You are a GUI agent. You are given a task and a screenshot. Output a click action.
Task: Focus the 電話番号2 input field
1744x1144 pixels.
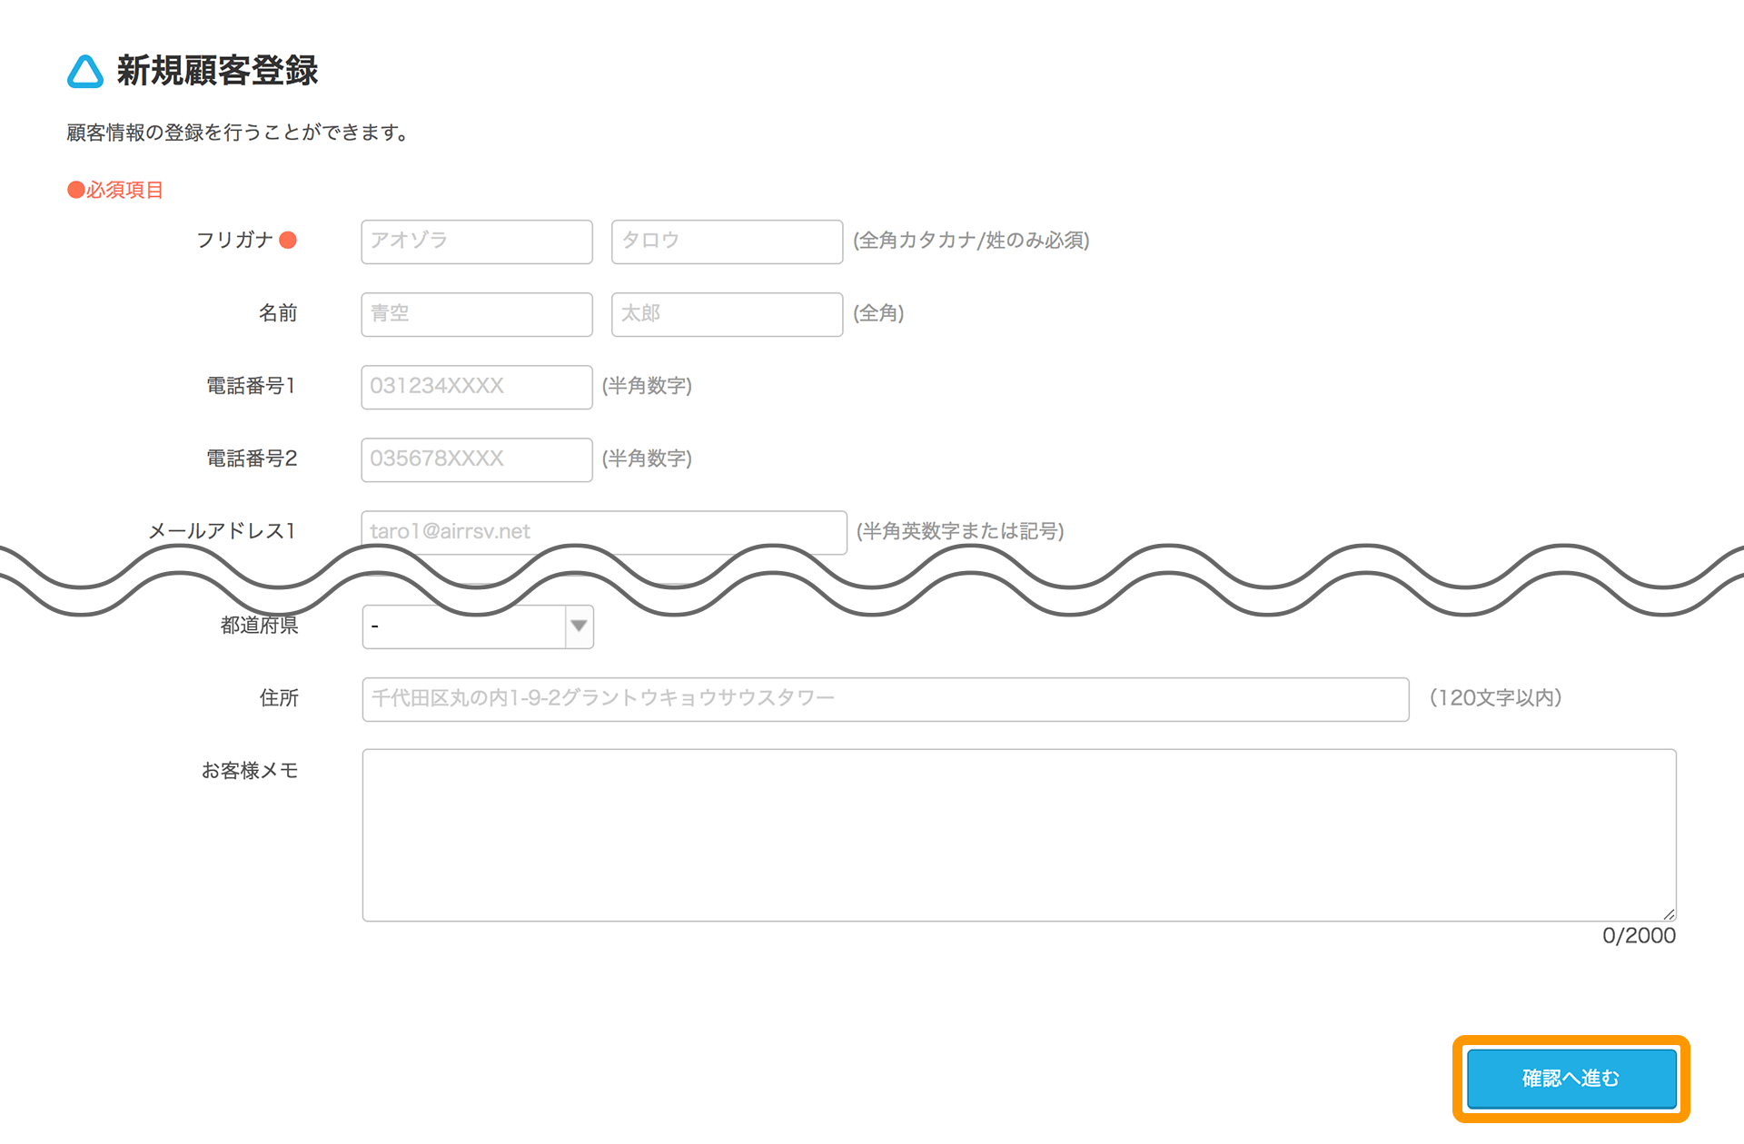(476, 459)
